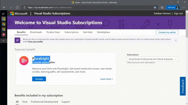Viewport: 188px width, 105px height.
Task: Click the purple notification message icon
Action: coord(17,40)
